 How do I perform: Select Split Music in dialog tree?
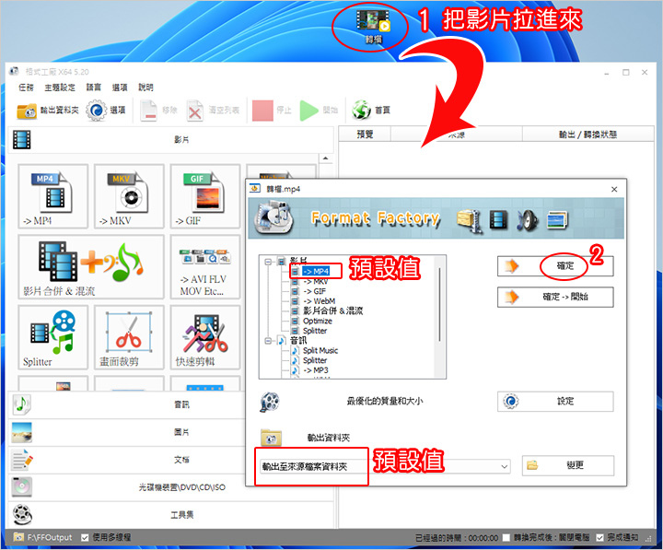tap(320, 351)
